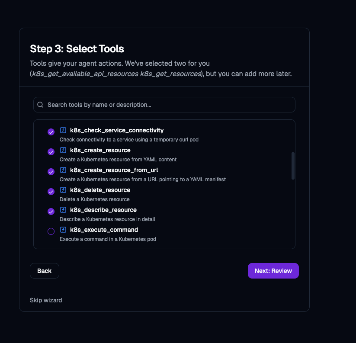Click function icon beside k8s_describe_resource
Image resolution: width=356 pixels, height=343 pixels.
63,210
